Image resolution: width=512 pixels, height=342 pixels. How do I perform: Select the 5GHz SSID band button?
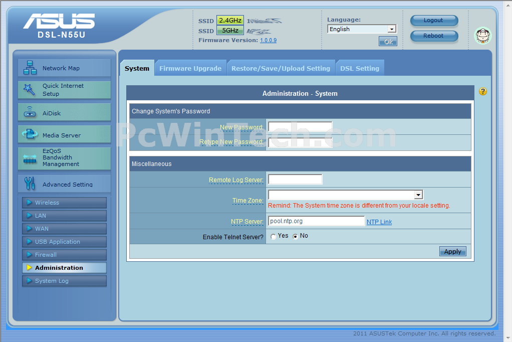pos(230,31)
